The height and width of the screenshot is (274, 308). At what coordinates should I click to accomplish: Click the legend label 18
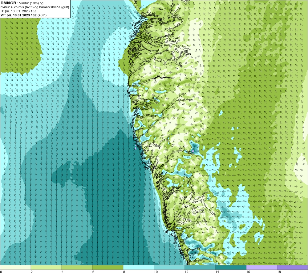tap(279, 272)
